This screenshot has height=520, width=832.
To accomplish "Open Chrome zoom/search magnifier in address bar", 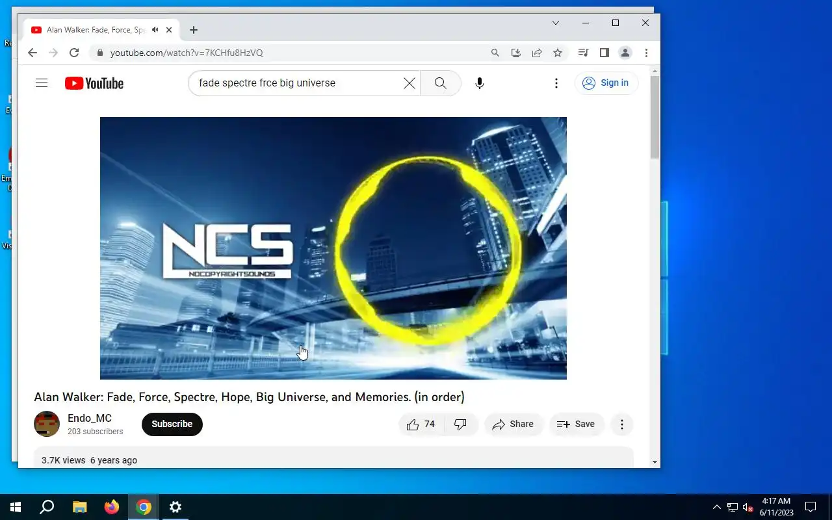I will click(495, 53).
